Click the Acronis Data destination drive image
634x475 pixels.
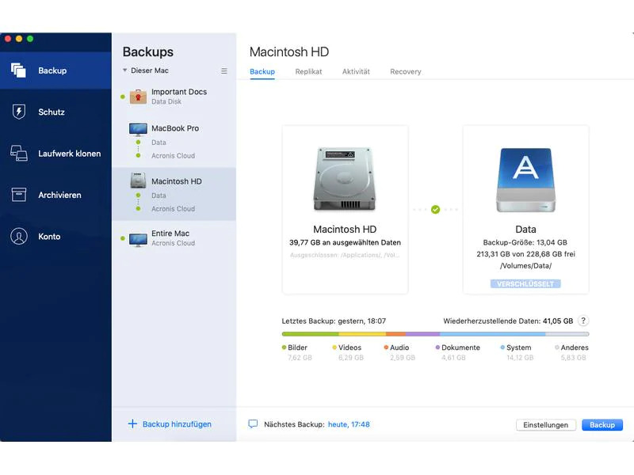(525, 180)
